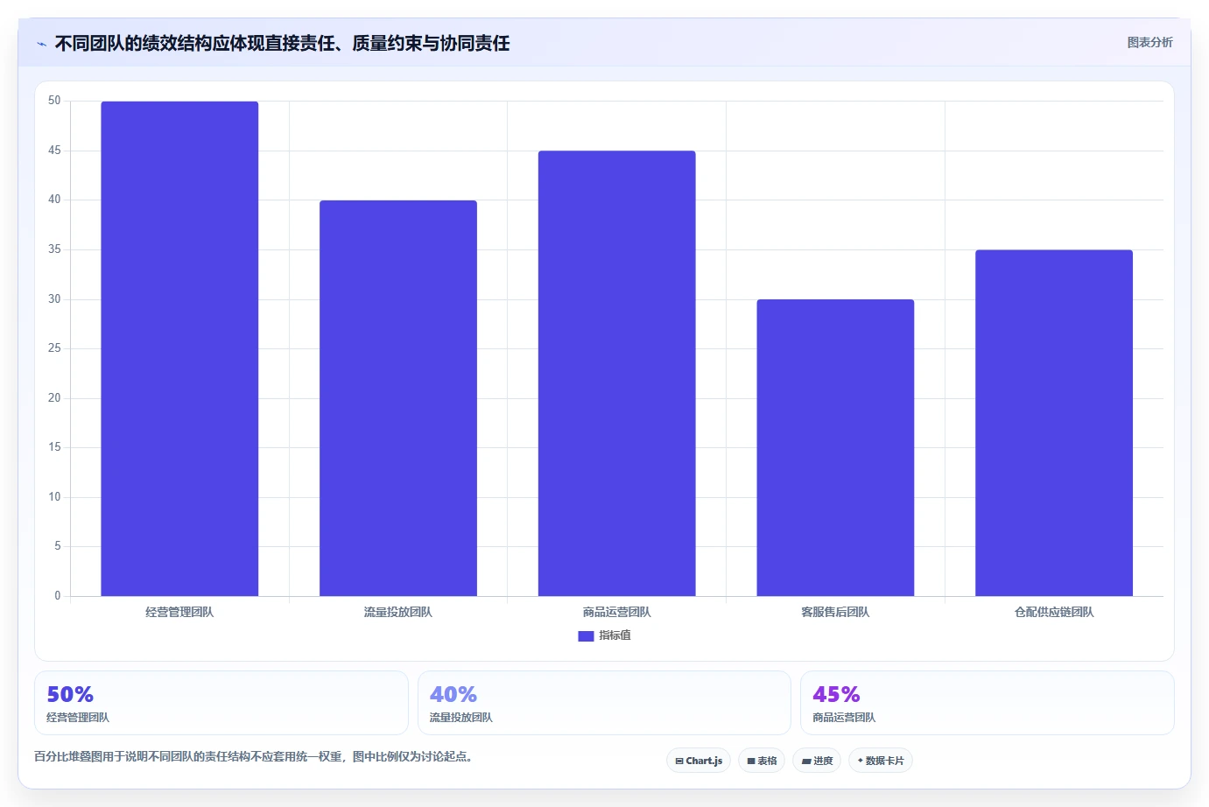Toggle the 指标值 legend color box
The image size is (1209, 807).
[586, 636]
